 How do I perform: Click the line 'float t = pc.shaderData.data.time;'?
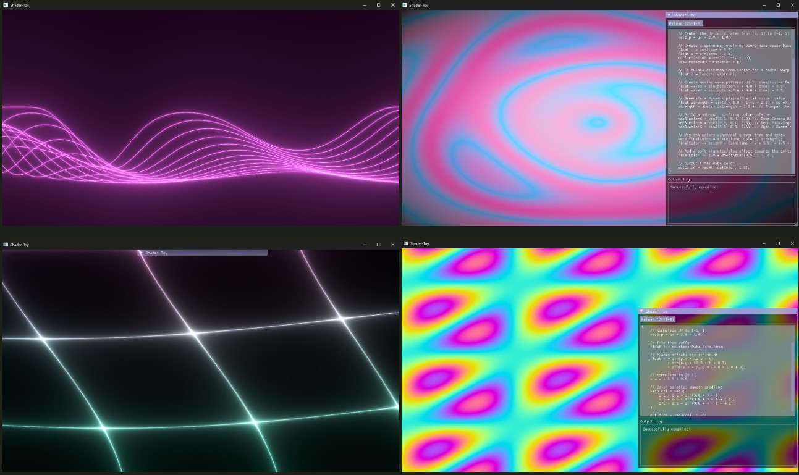tap(687, 347)
